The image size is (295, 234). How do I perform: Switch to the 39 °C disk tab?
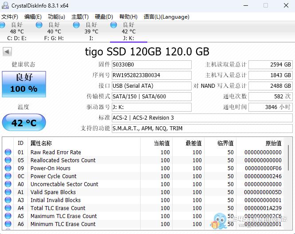click(x=91, y=31)
